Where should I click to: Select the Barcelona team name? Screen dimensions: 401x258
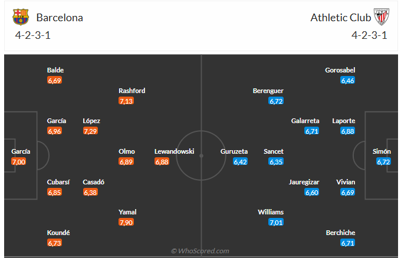60,18
